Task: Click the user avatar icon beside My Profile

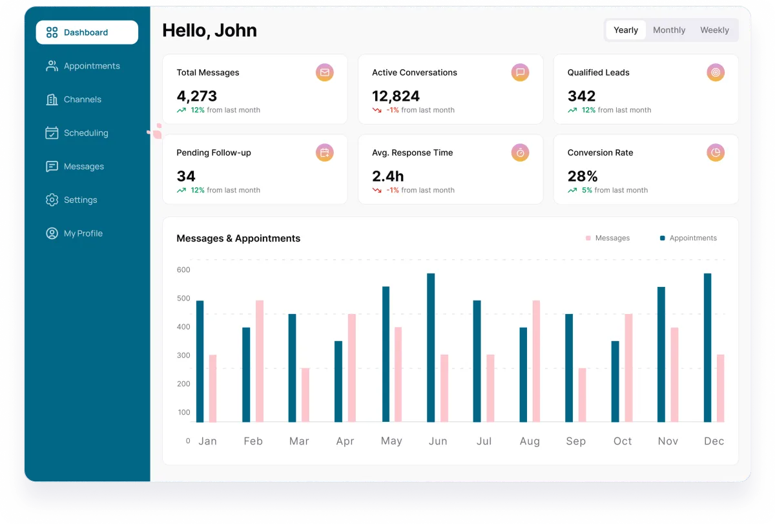Action: (x=52, y=233)
